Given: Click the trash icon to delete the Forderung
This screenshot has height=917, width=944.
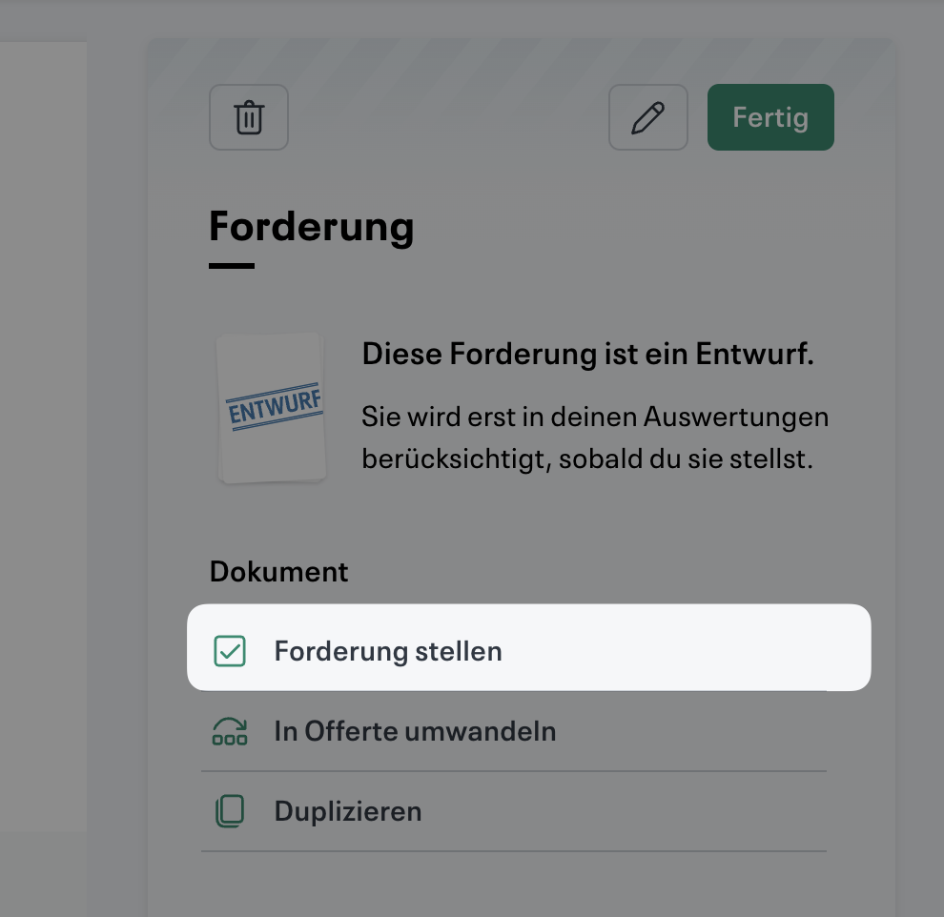Looking at the screenshot, I should click(x=248, y=117).
